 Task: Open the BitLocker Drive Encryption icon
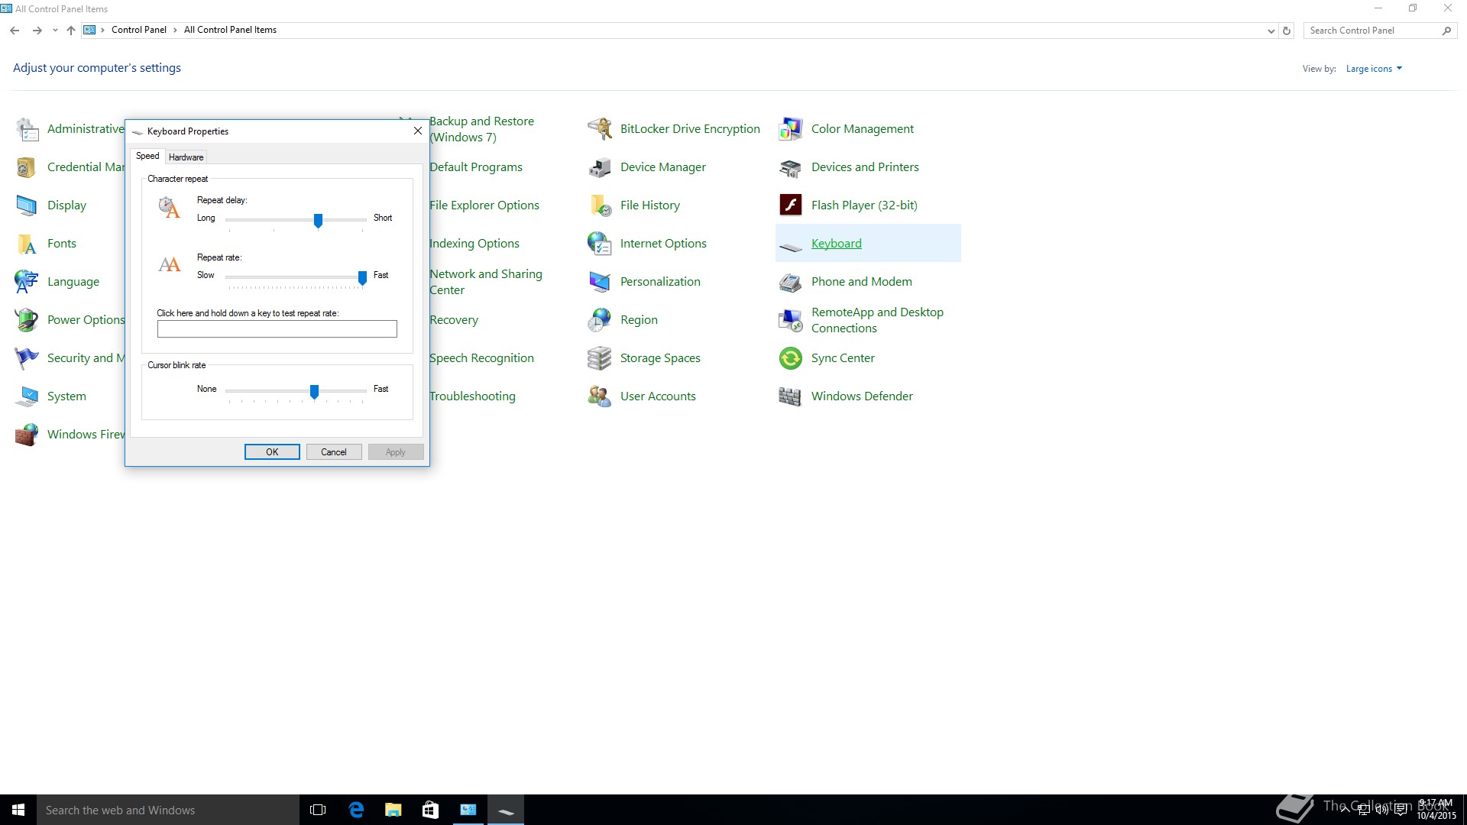(600, 129)
